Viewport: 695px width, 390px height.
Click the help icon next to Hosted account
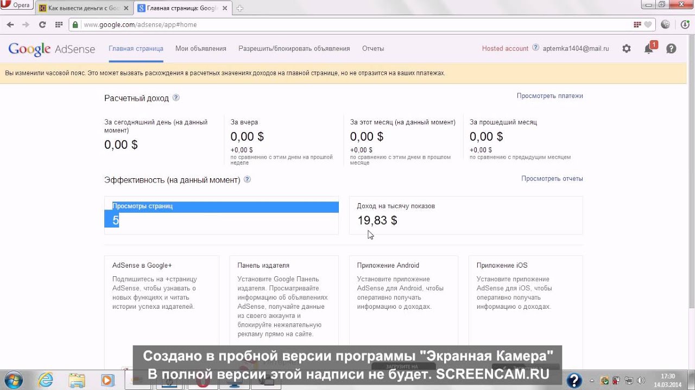536,48
